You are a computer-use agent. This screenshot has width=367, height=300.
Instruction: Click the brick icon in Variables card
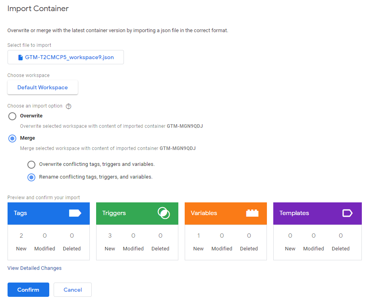click(252, 213)
